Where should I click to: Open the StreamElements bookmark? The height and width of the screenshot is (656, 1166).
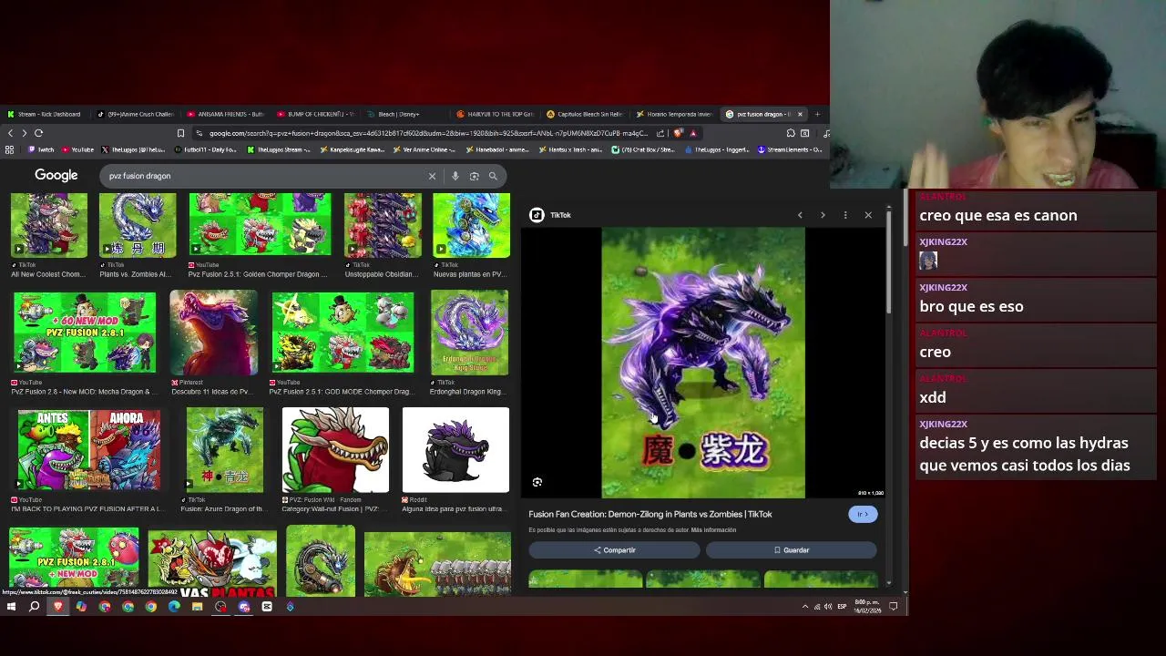[790, 149]
